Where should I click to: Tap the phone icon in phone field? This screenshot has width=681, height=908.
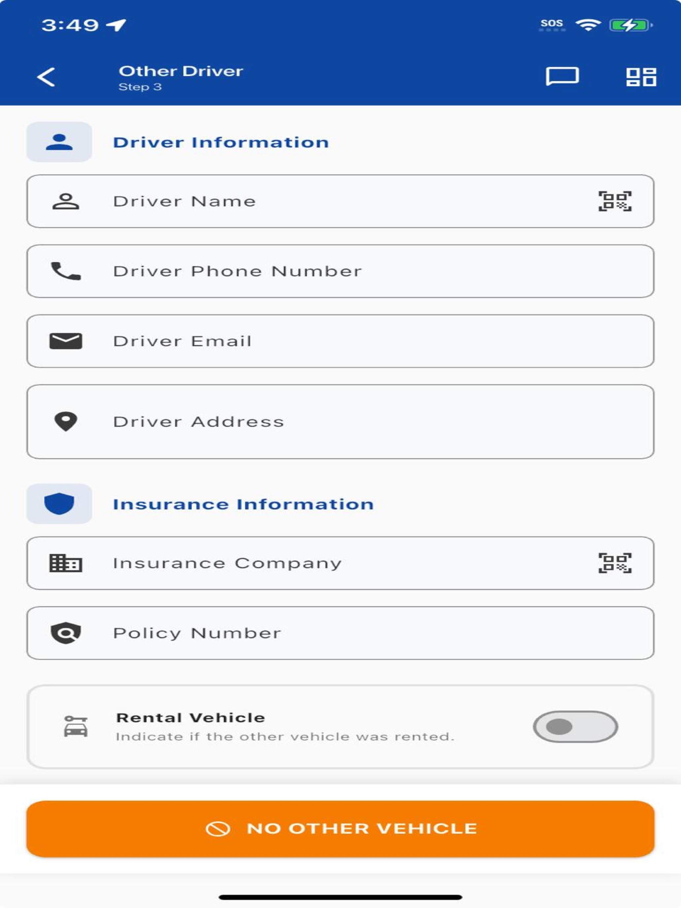(x=66, y=271)
